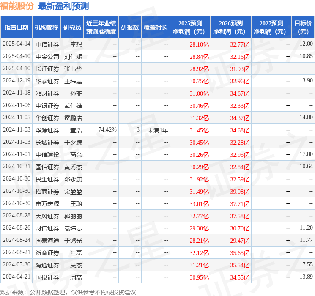
Task: Click the 33.01亿 profit value
Action: pyautogui.click(x=199, y=204)
